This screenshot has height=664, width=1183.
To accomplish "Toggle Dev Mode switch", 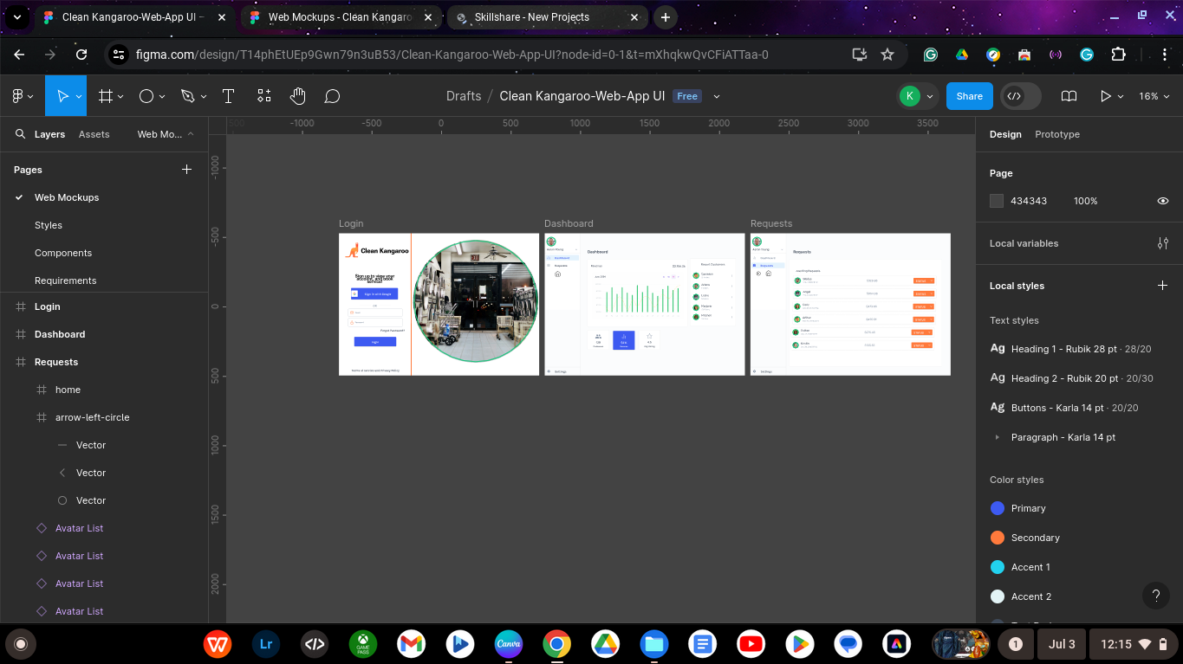I will coord(1020,96).
